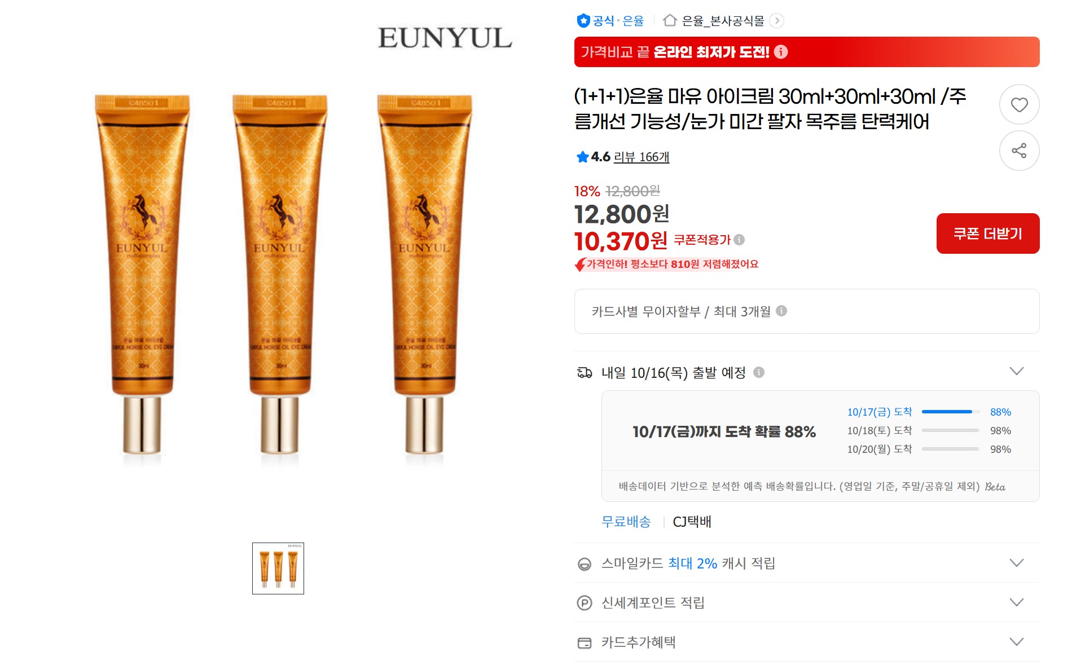Click info icon next to 무이자할부 text

tap(781, 311)
